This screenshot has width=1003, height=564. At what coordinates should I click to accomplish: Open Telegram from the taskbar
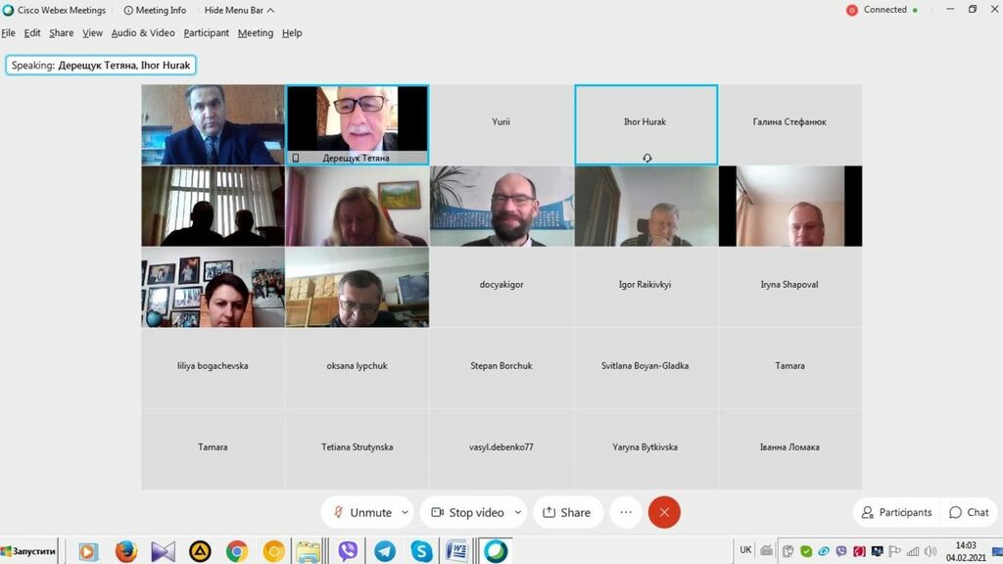pos(384,550)
